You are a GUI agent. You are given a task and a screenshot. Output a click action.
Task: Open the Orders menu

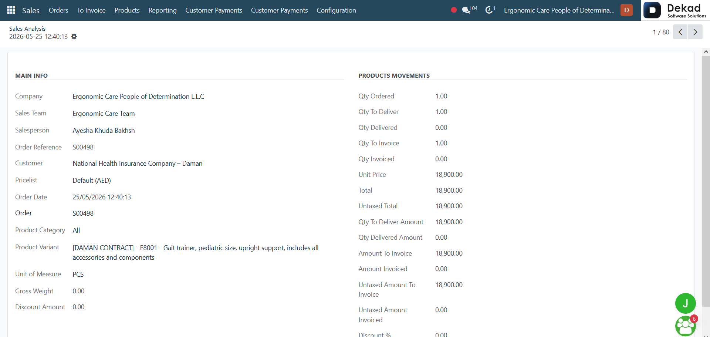coord(58,10)
